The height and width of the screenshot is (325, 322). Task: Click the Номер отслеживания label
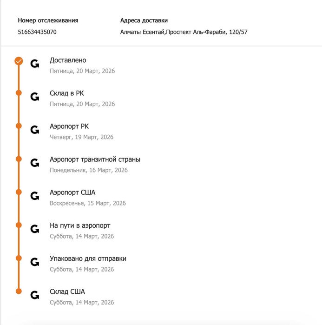(48, 20)
